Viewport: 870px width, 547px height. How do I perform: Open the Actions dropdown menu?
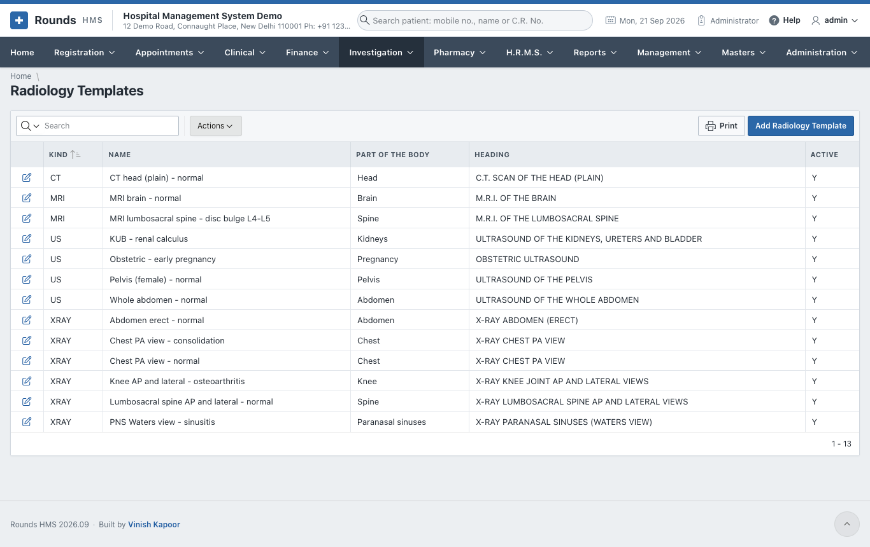tap(215, 126)
